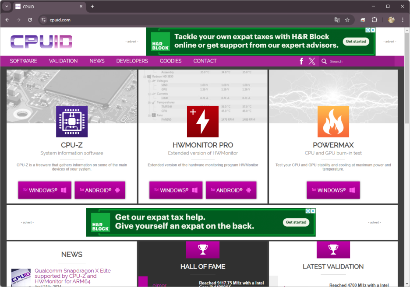Close the top H&R Block ad
This screenshot has height=287, width=410.
[x=373, y=30]
